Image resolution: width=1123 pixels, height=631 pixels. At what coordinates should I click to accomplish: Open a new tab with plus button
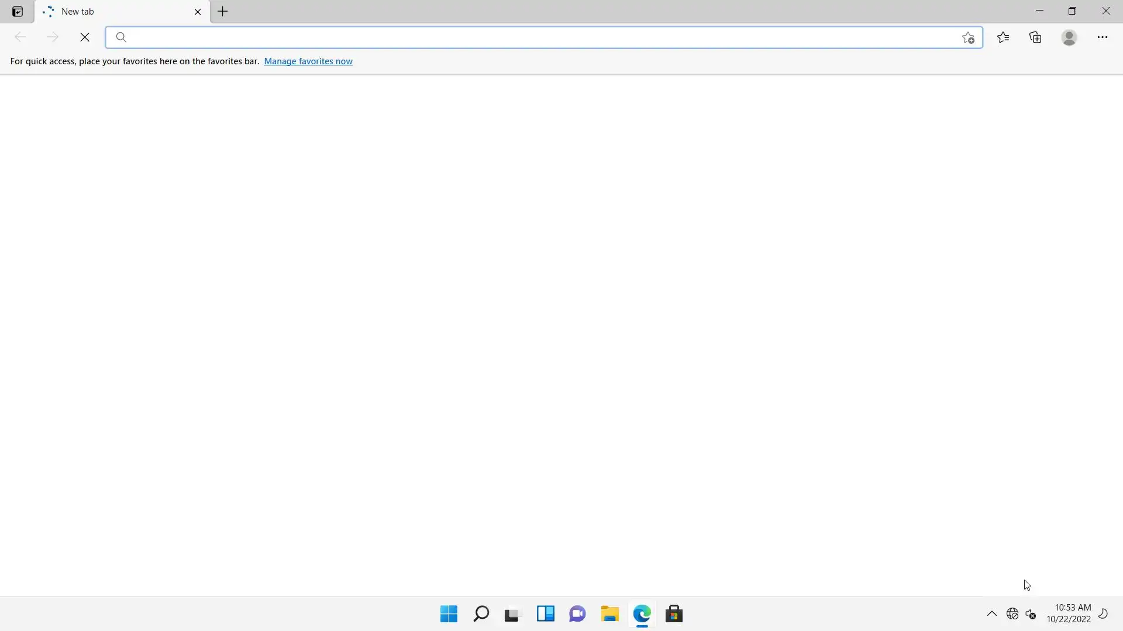(x=223, y=12)
